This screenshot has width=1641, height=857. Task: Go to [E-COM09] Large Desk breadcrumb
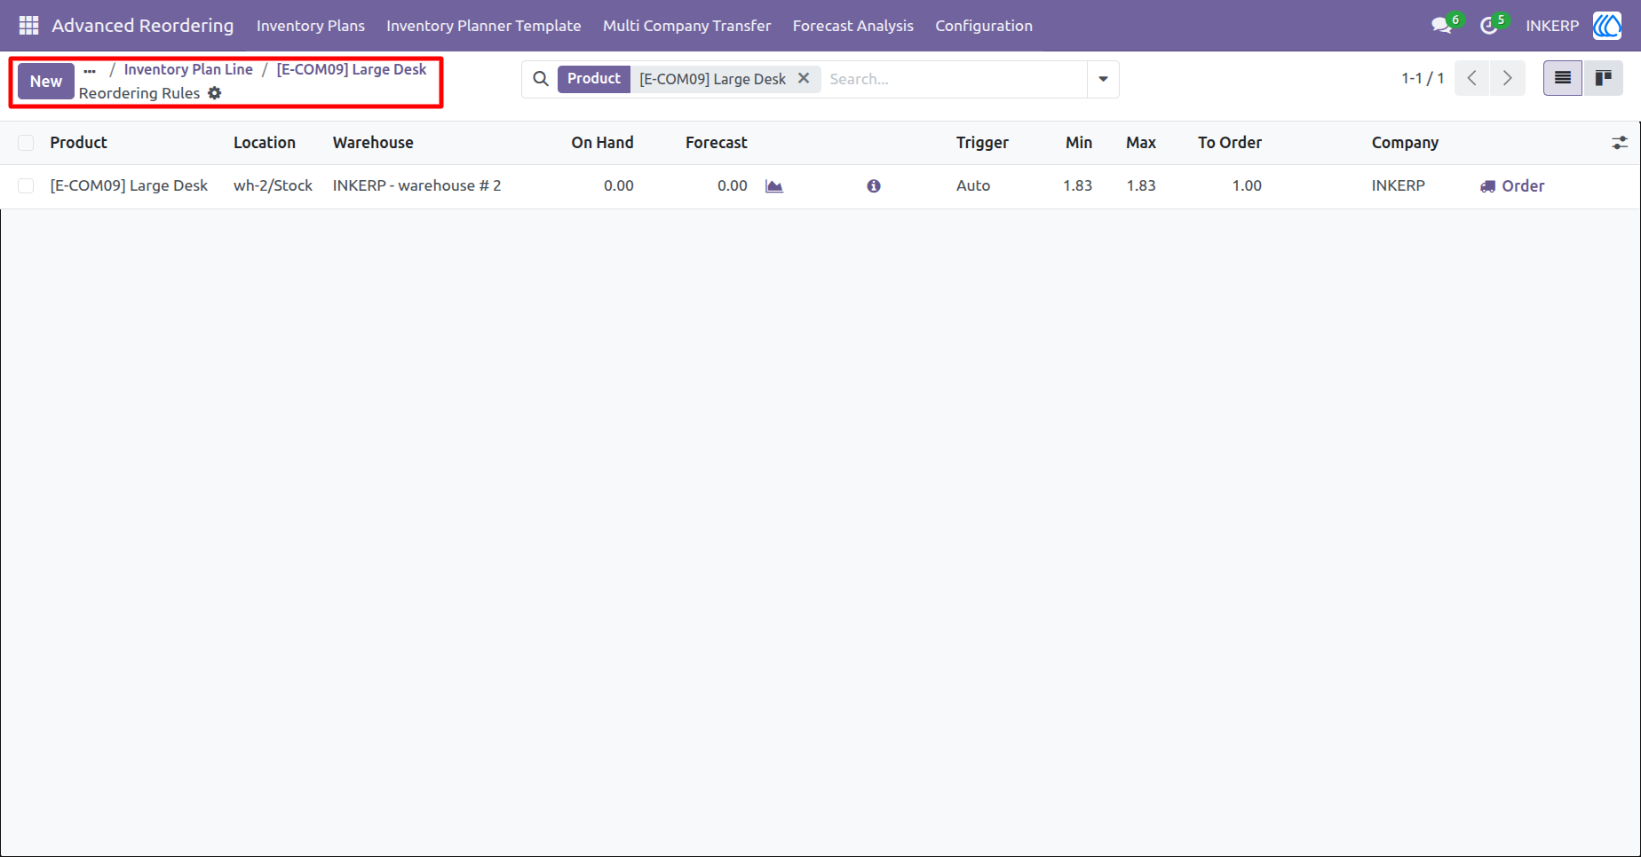352,69
